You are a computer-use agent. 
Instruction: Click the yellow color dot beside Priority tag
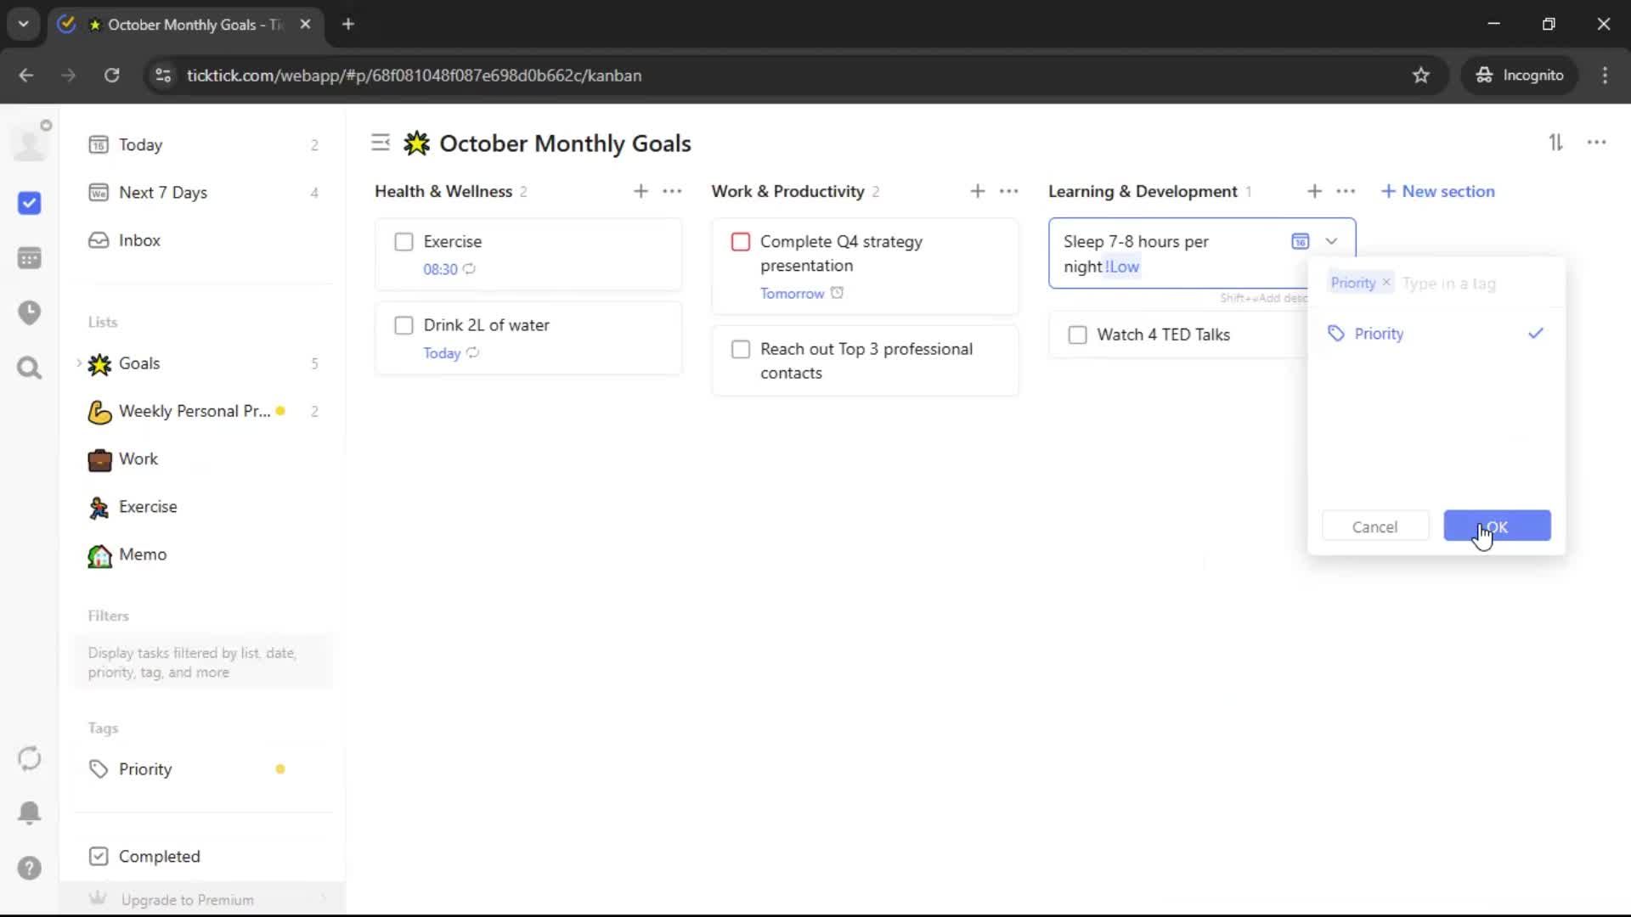coord(280,769)
